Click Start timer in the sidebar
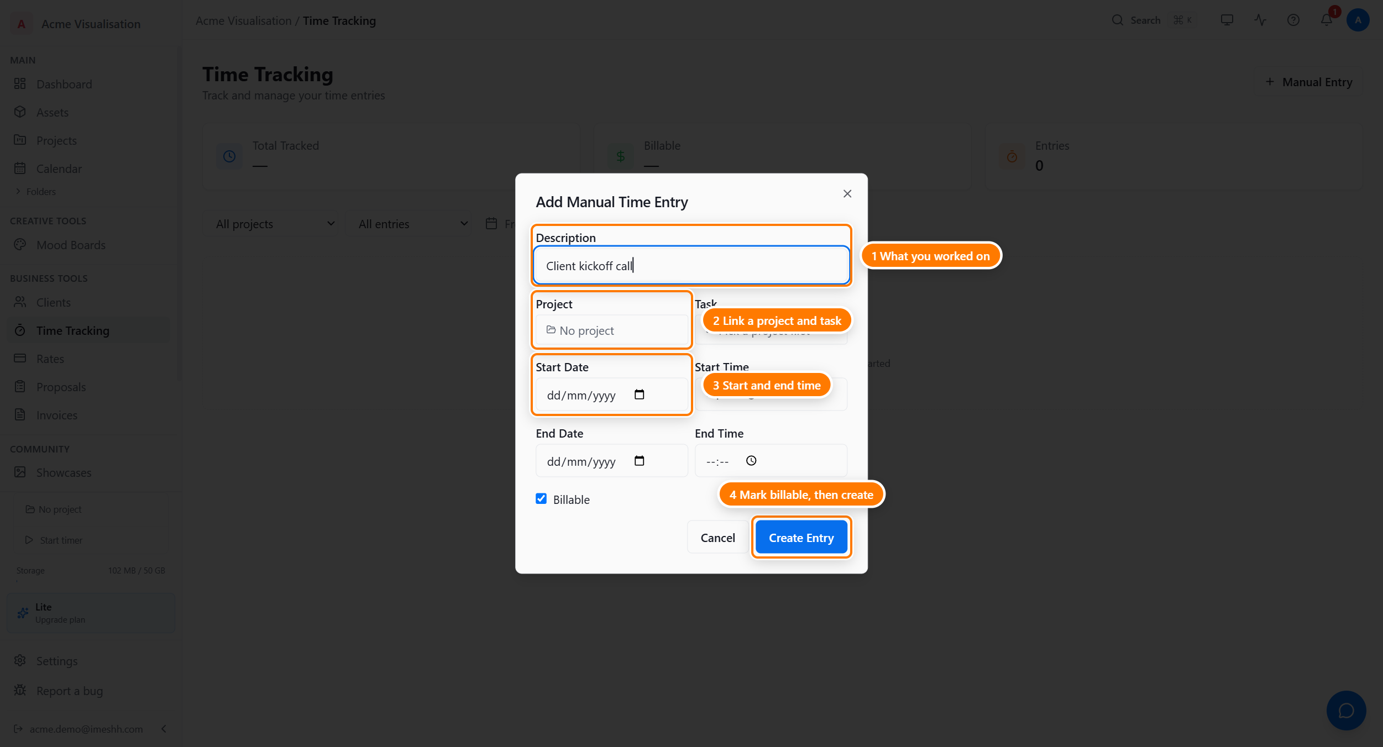1383x747 pixels. (91, 540)
